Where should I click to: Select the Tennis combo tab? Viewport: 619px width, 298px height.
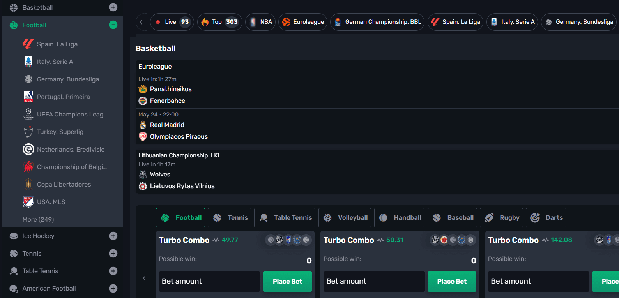[230, 218]
